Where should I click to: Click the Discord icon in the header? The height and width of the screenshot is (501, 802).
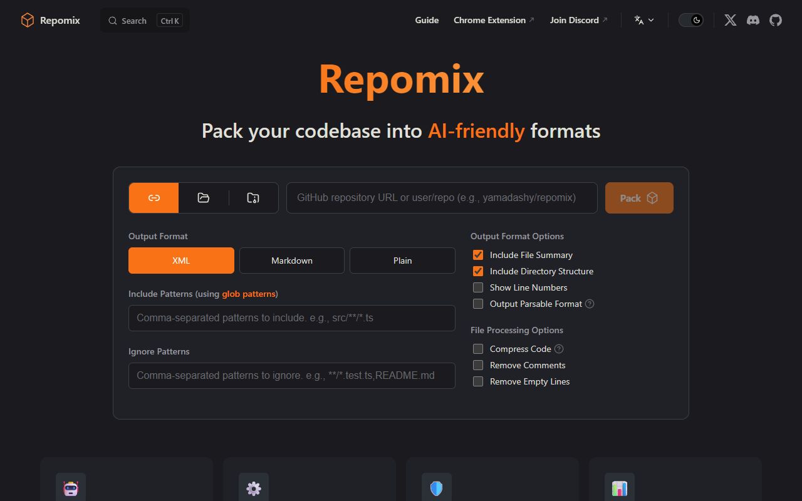[753, 19]
